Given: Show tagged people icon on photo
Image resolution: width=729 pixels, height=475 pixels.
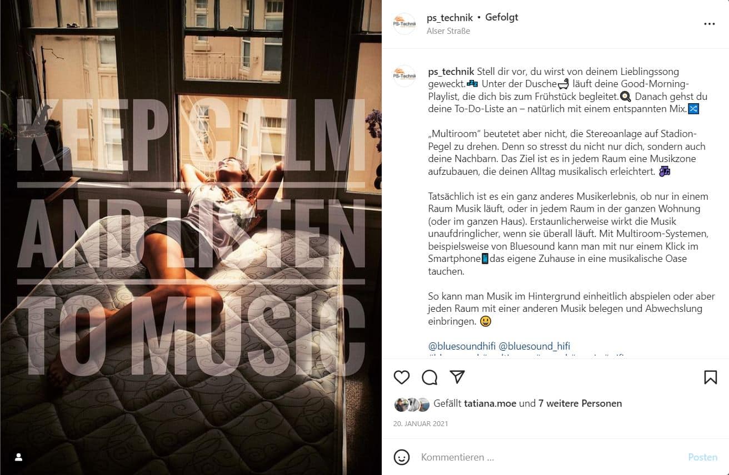Looking at the screenshot, I should click(18, 457).
